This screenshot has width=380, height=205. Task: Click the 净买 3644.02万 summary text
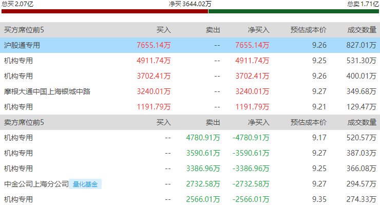tap(190, 4)
